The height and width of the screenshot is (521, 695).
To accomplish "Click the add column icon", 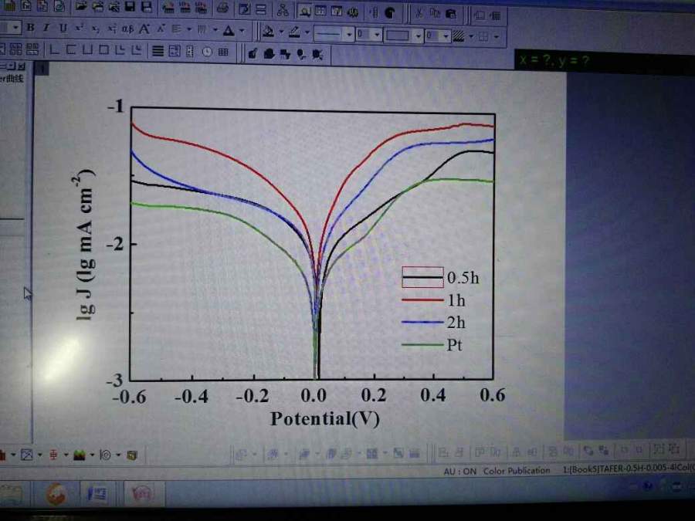I will pos(374,12).
